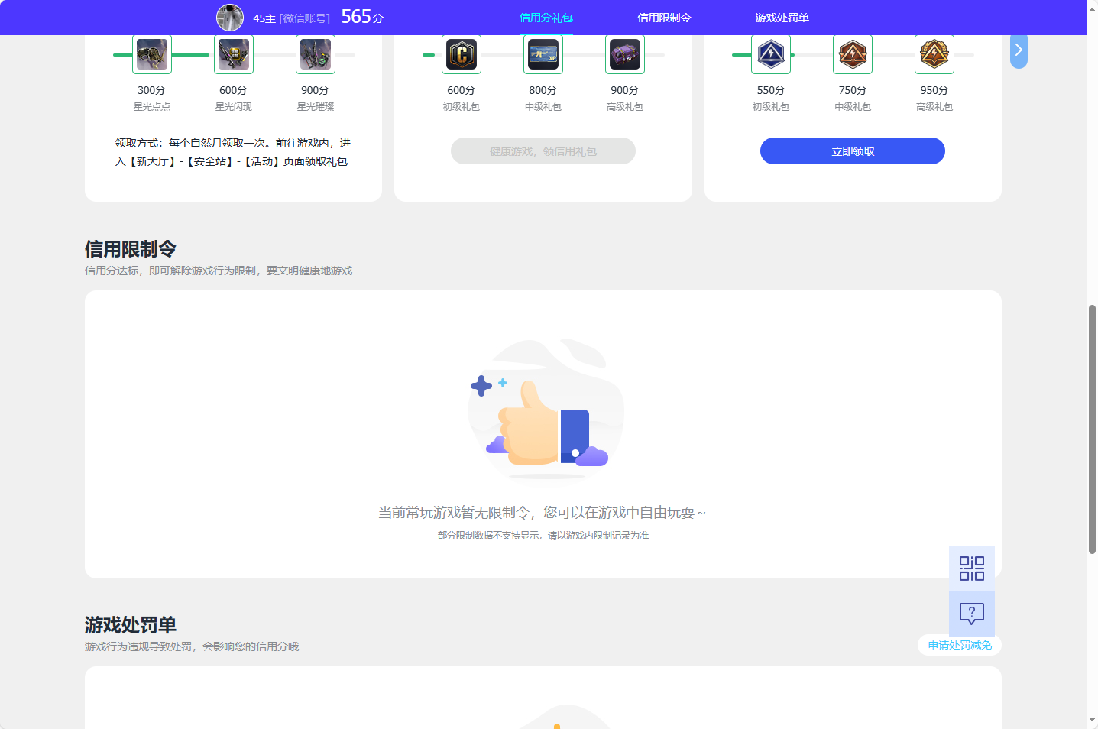Click the 750分 label

pos(853,90)
